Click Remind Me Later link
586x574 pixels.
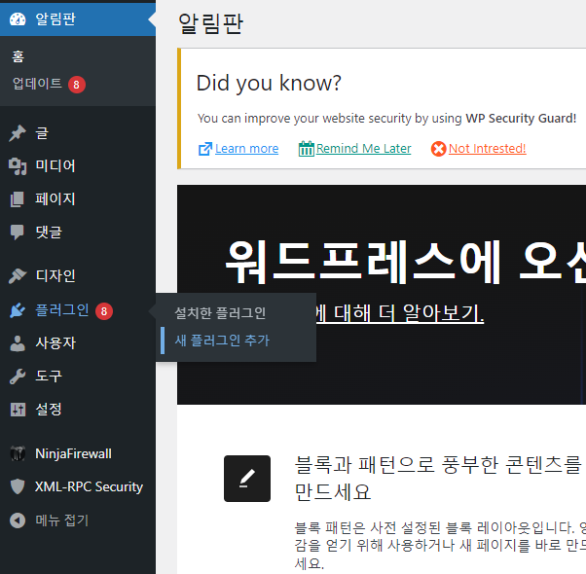pos(364,149)
